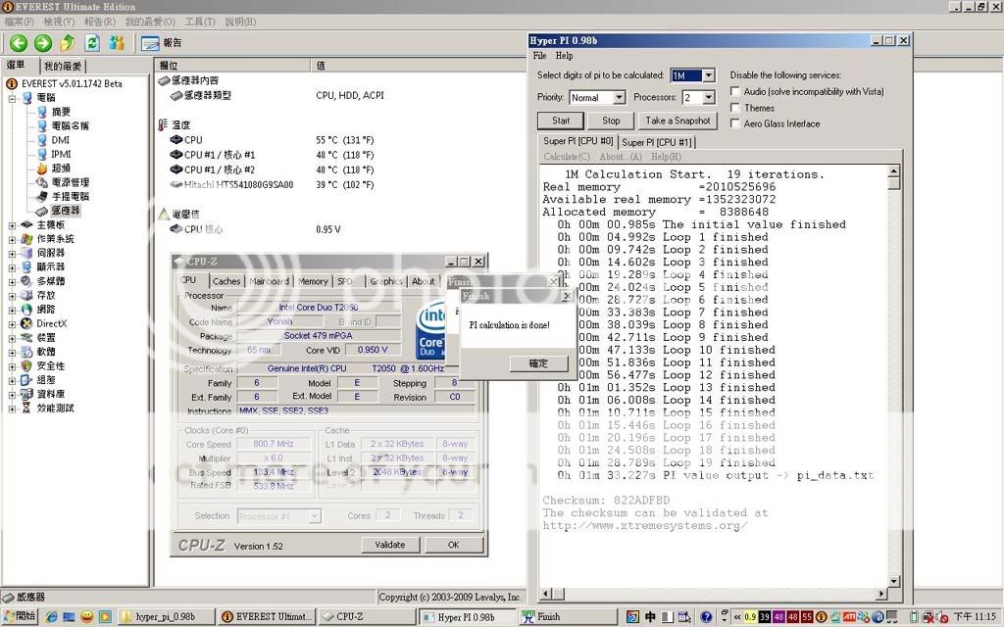Click the up-level arrow toolbar icon
Screen dimensions: 1004x627
(x=68, y=43)
